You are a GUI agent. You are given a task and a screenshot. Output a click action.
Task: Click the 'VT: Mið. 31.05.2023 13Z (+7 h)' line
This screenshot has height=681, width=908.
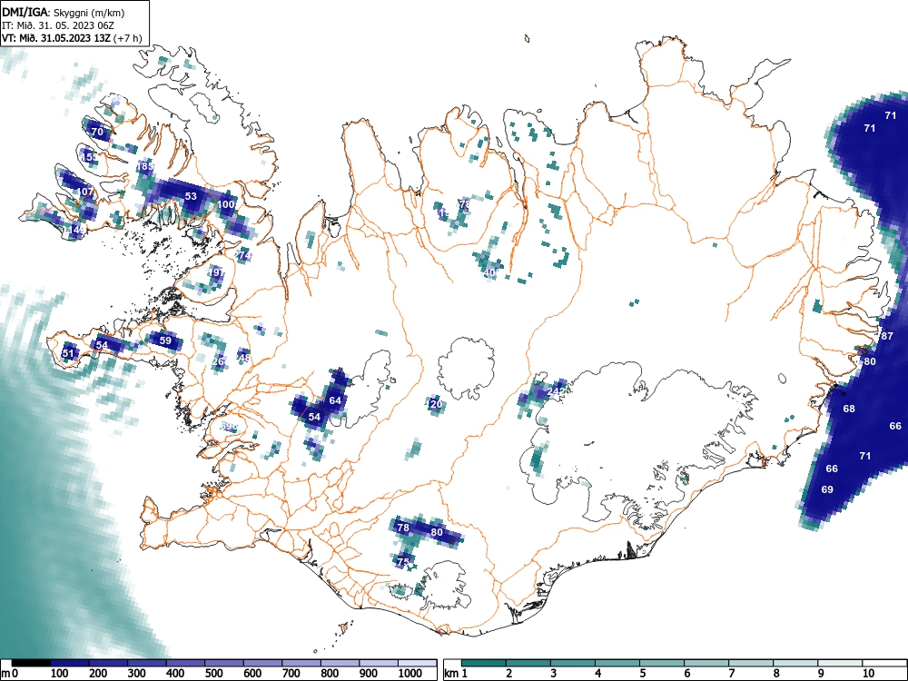72,38
